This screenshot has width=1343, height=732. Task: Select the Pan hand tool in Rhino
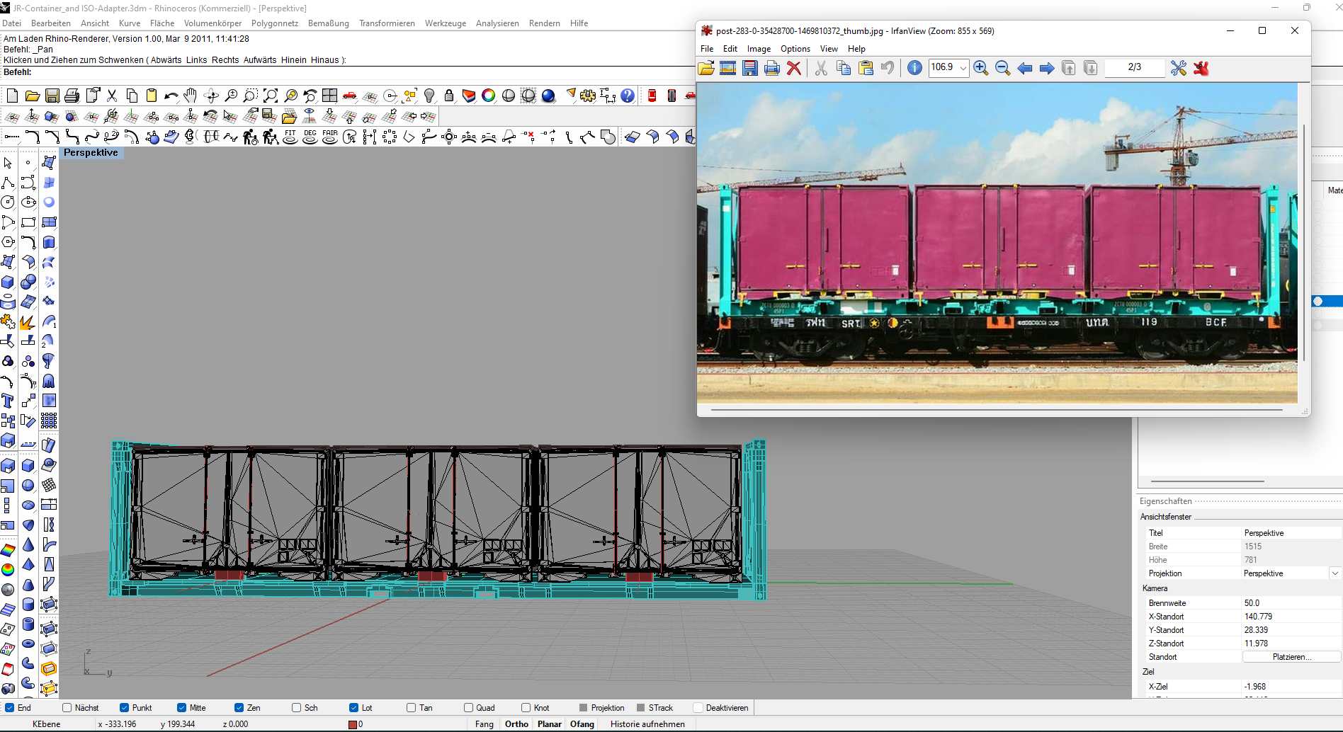pos(191,96)
